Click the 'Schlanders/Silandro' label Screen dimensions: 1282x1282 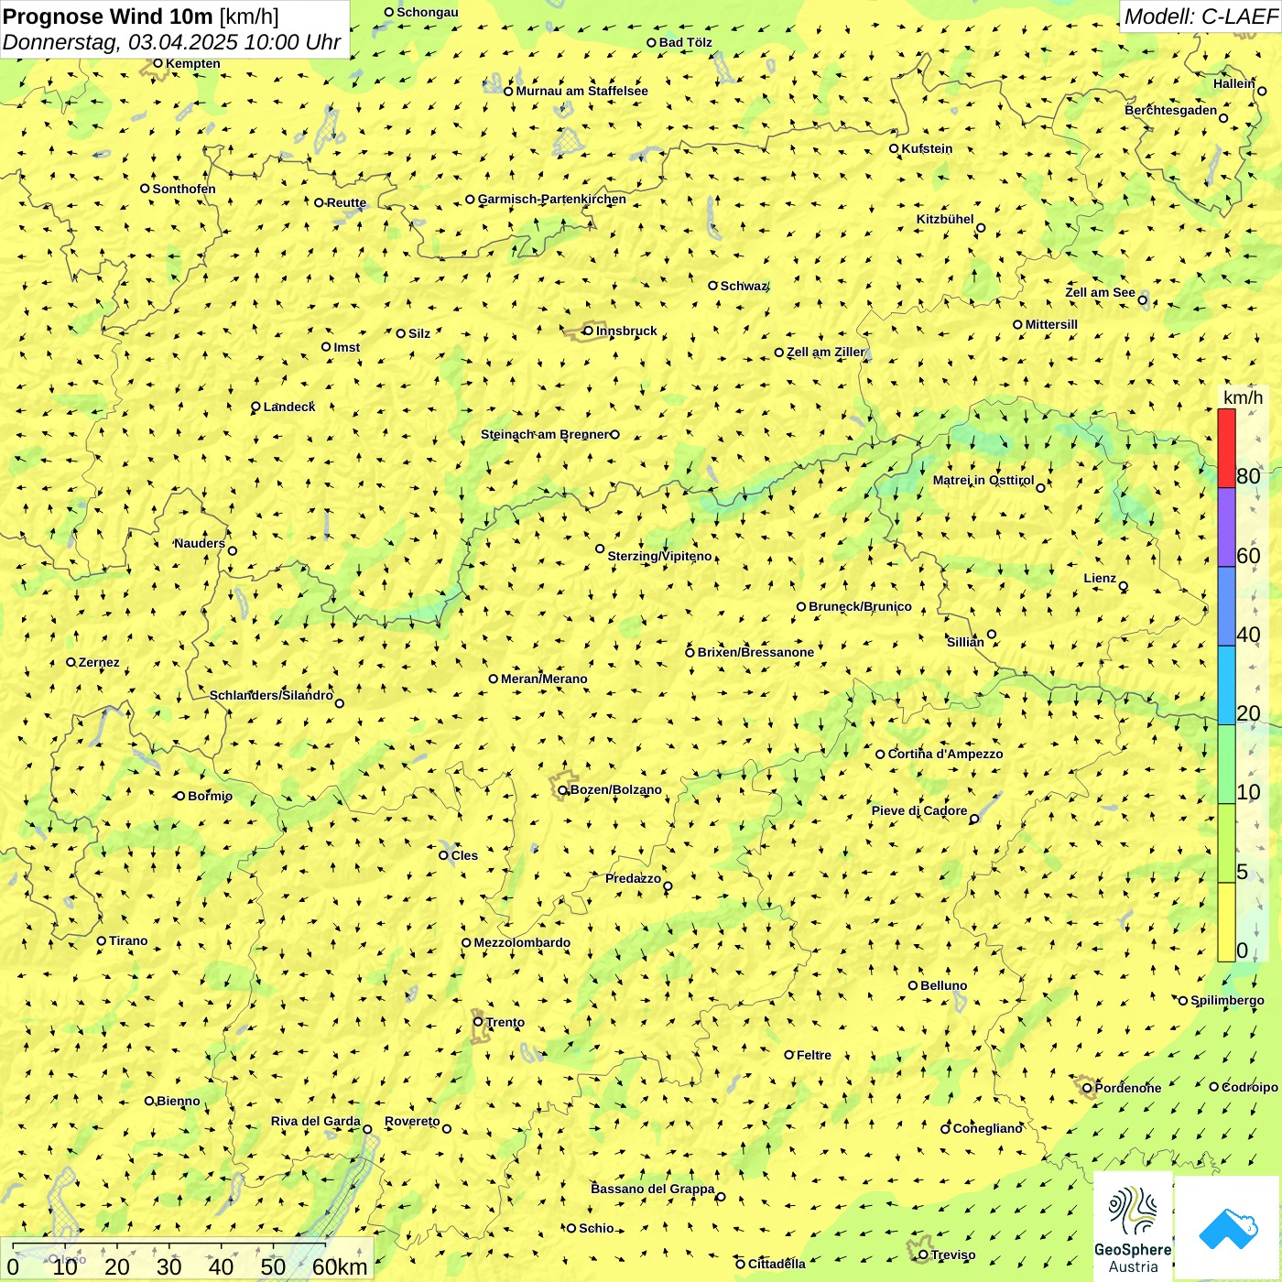click(x=271, y=695)
